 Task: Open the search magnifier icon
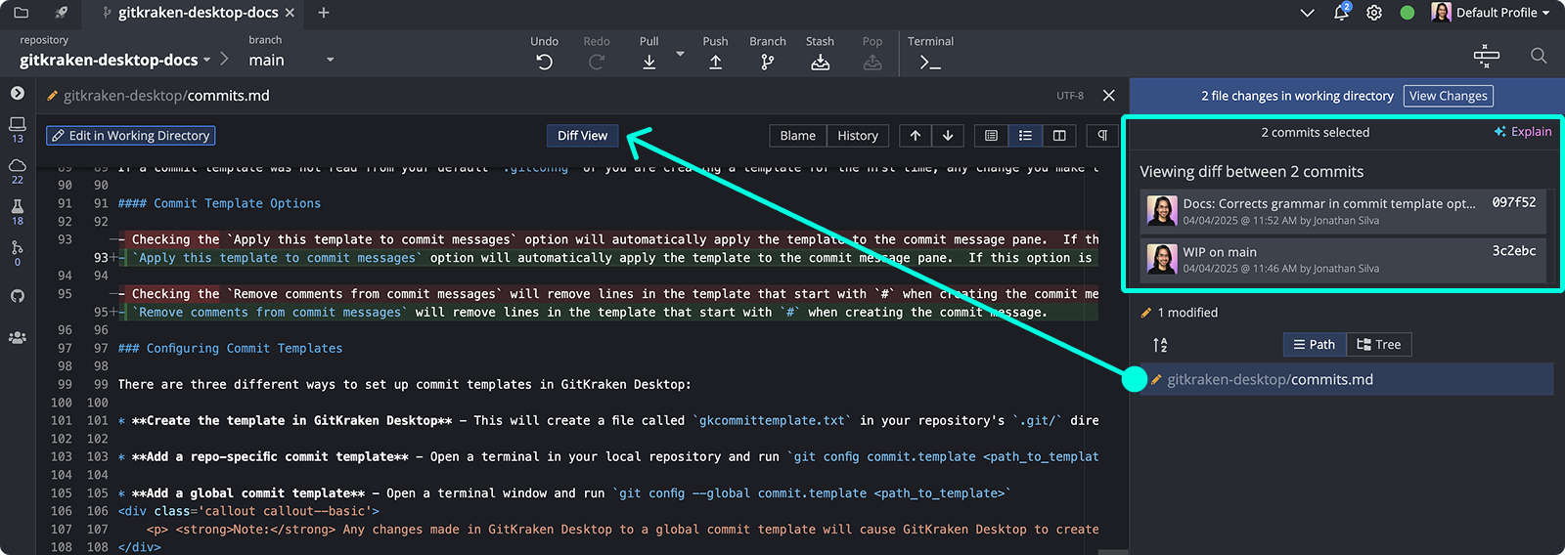(1538, 56)
